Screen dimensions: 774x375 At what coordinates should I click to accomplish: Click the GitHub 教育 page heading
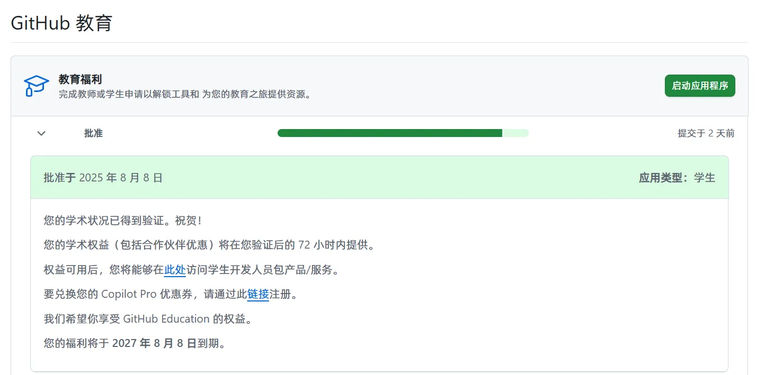tap(61, 23)
